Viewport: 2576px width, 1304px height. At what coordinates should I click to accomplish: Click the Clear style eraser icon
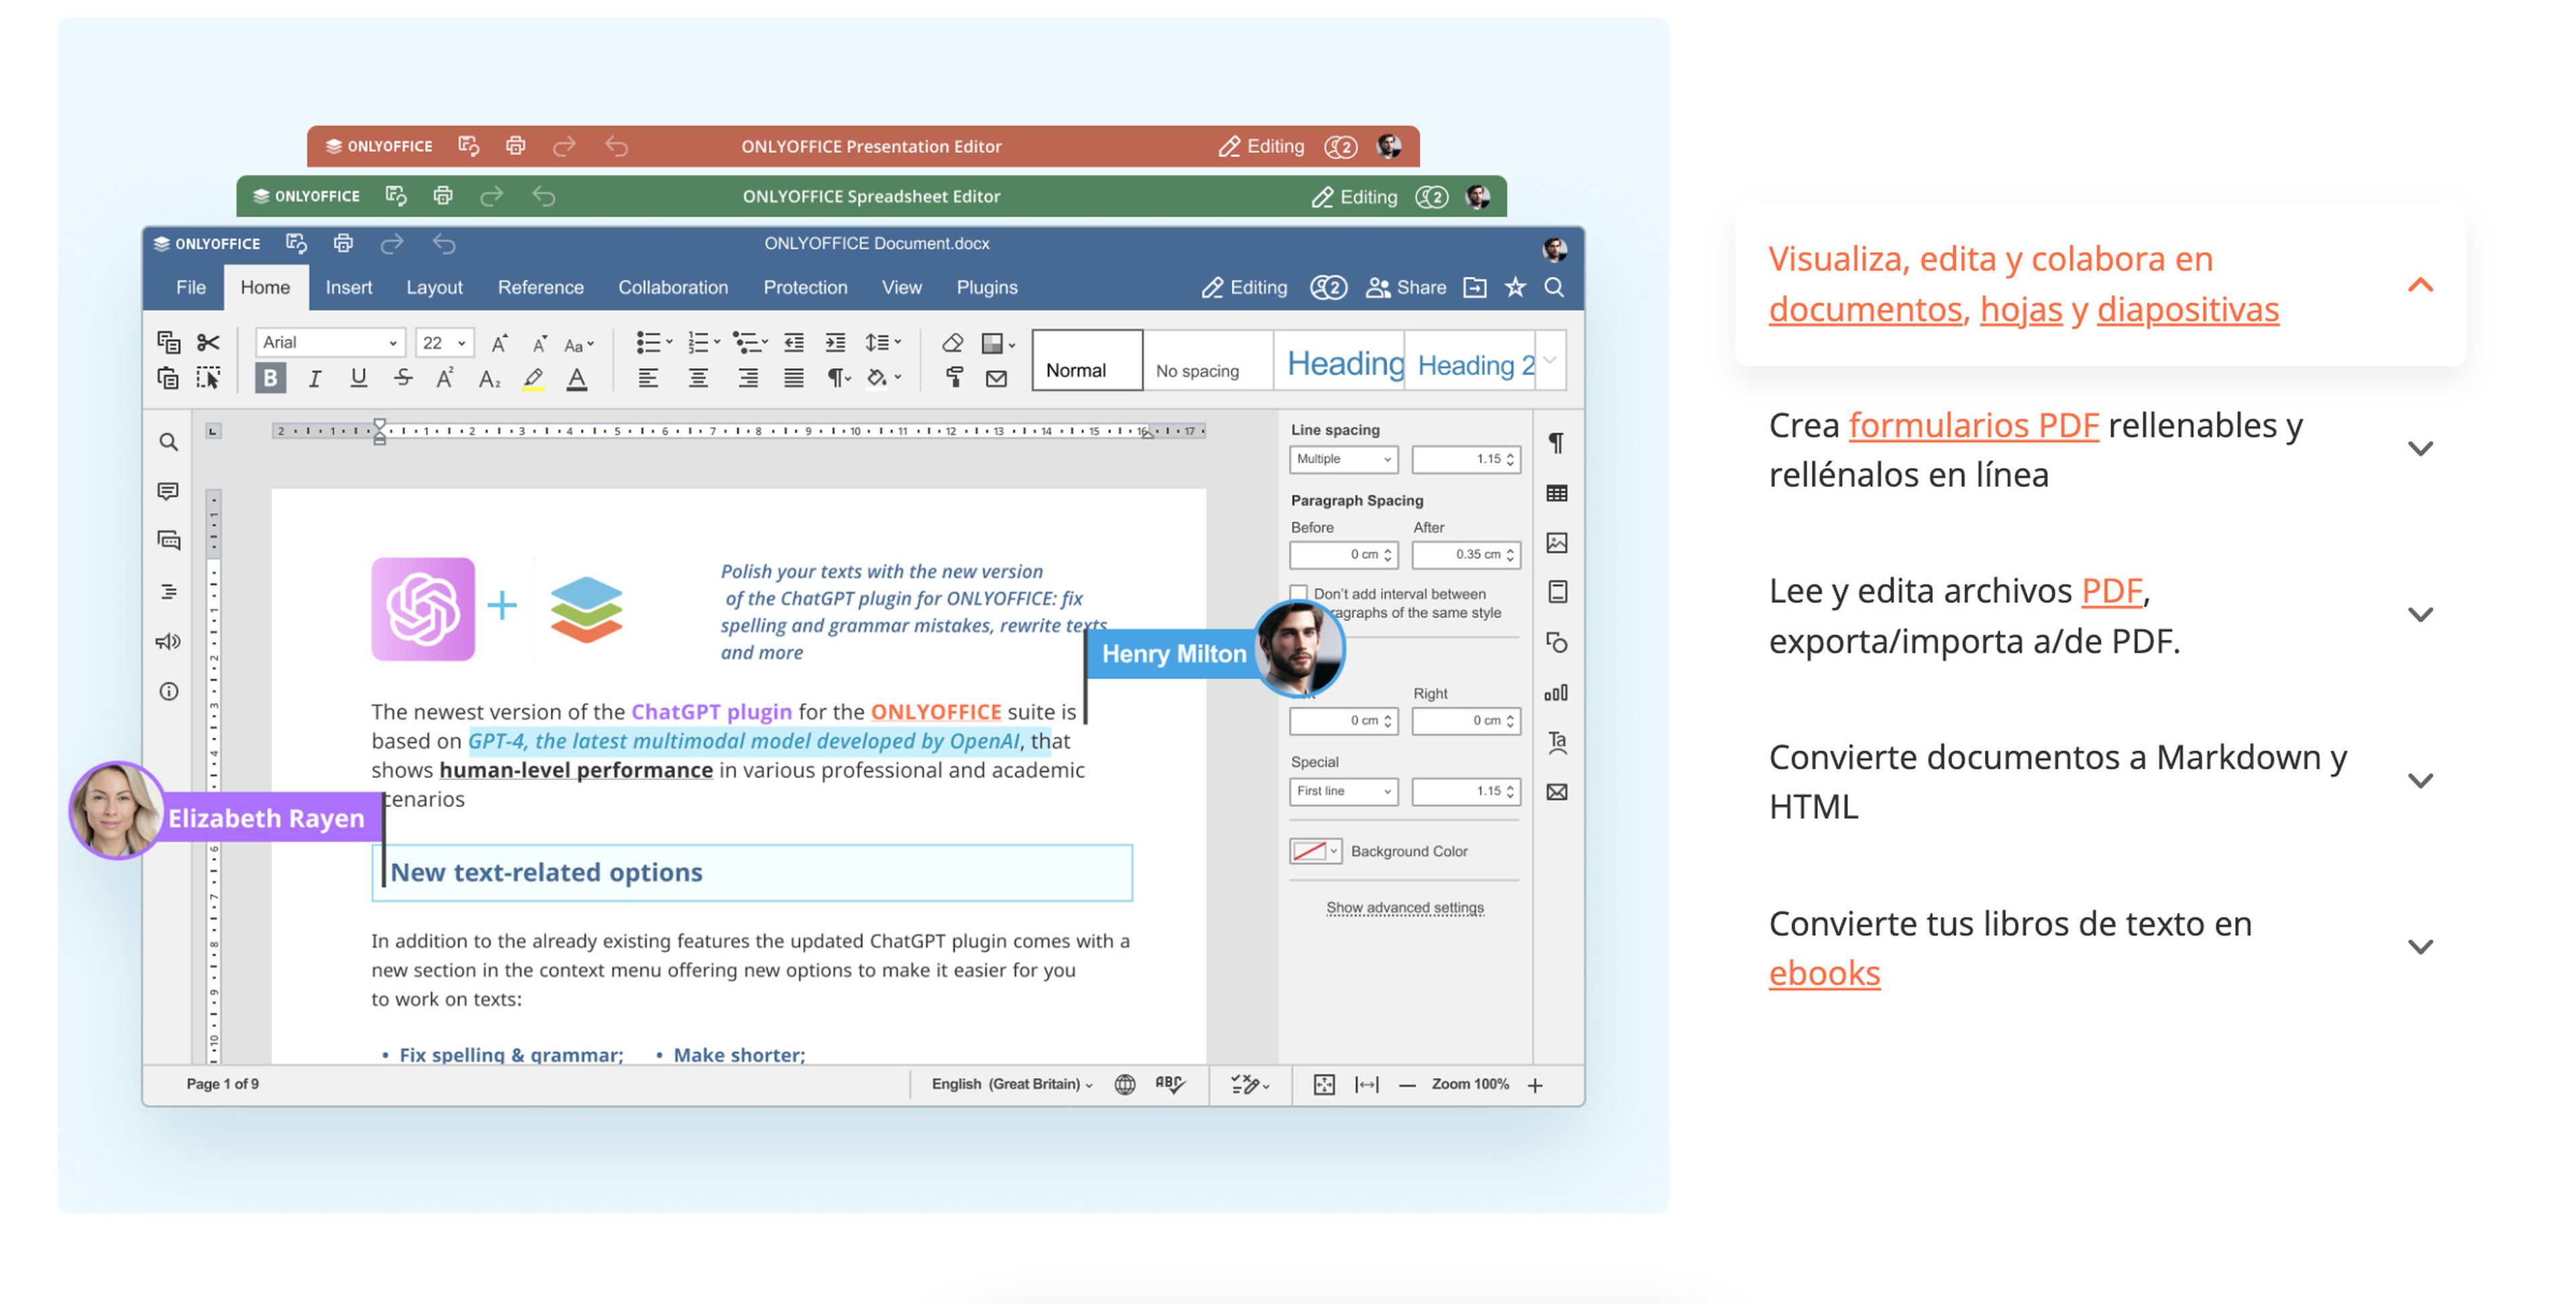(952, 343)
